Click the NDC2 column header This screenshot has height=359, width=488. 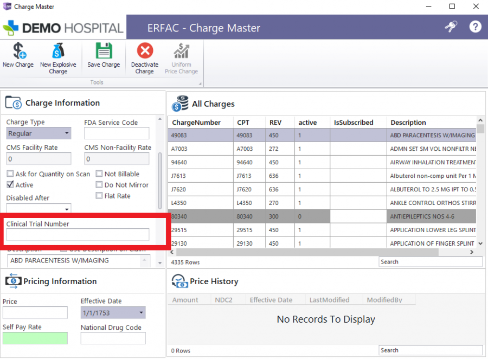point(228,300)
